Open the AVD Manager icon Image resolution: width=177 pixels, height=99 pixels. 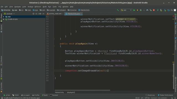point(158,10)
